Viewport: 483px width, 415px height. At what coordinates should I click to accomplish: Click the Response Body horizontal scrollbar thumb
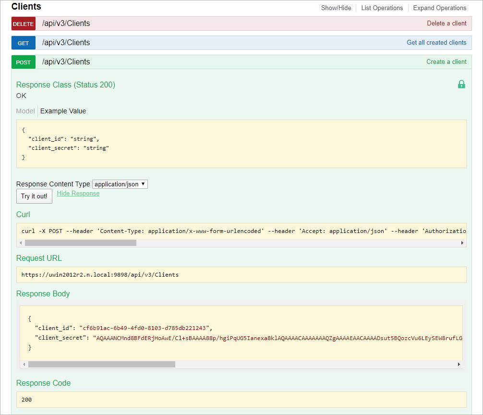(102, 364)
